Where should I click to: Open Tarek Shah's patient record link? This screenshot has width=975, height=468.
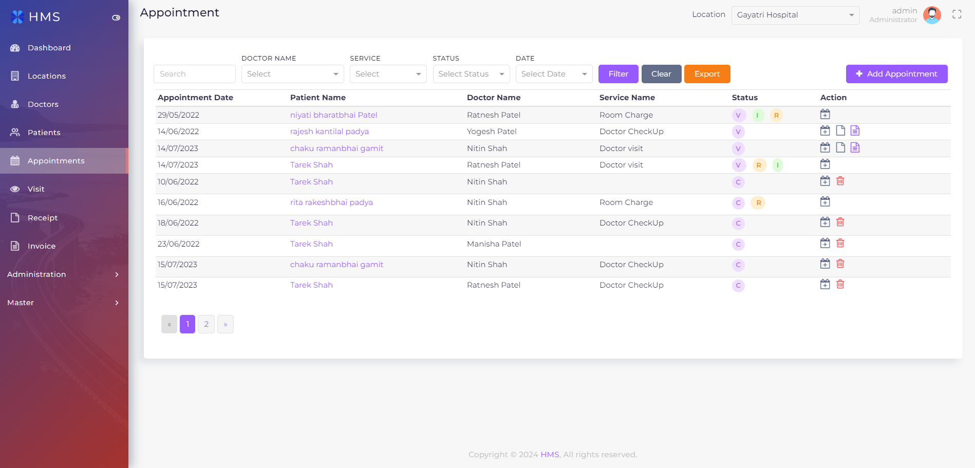[311, 165]
